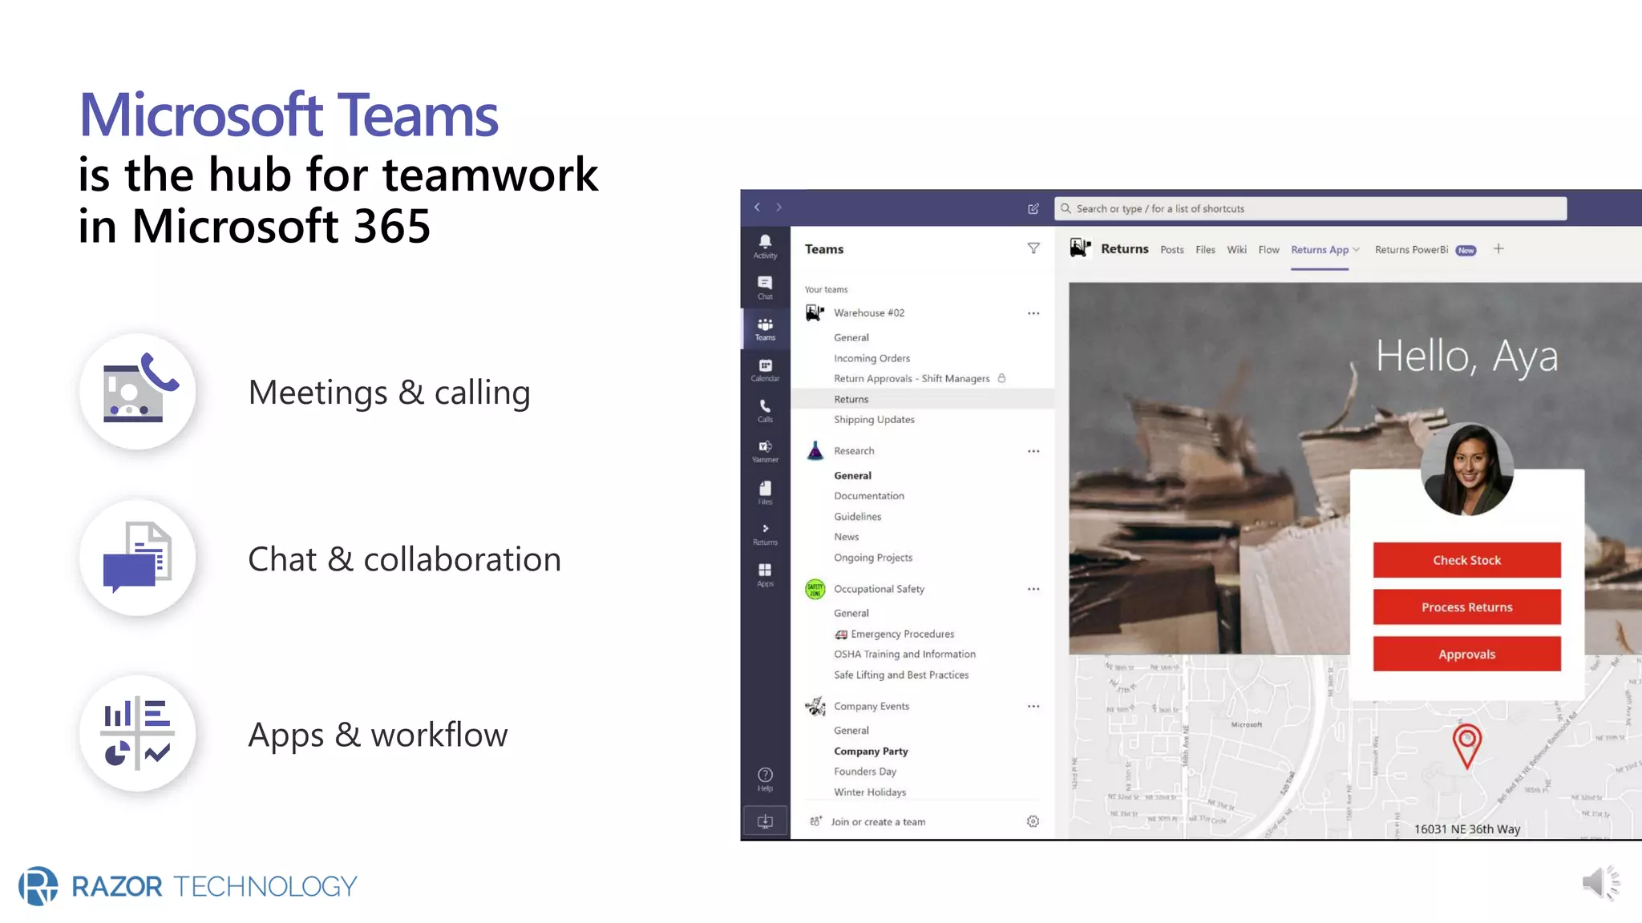Click the Returns channel avatar in header
The image size is (1642, 923).
click(x=1080, y=248)
